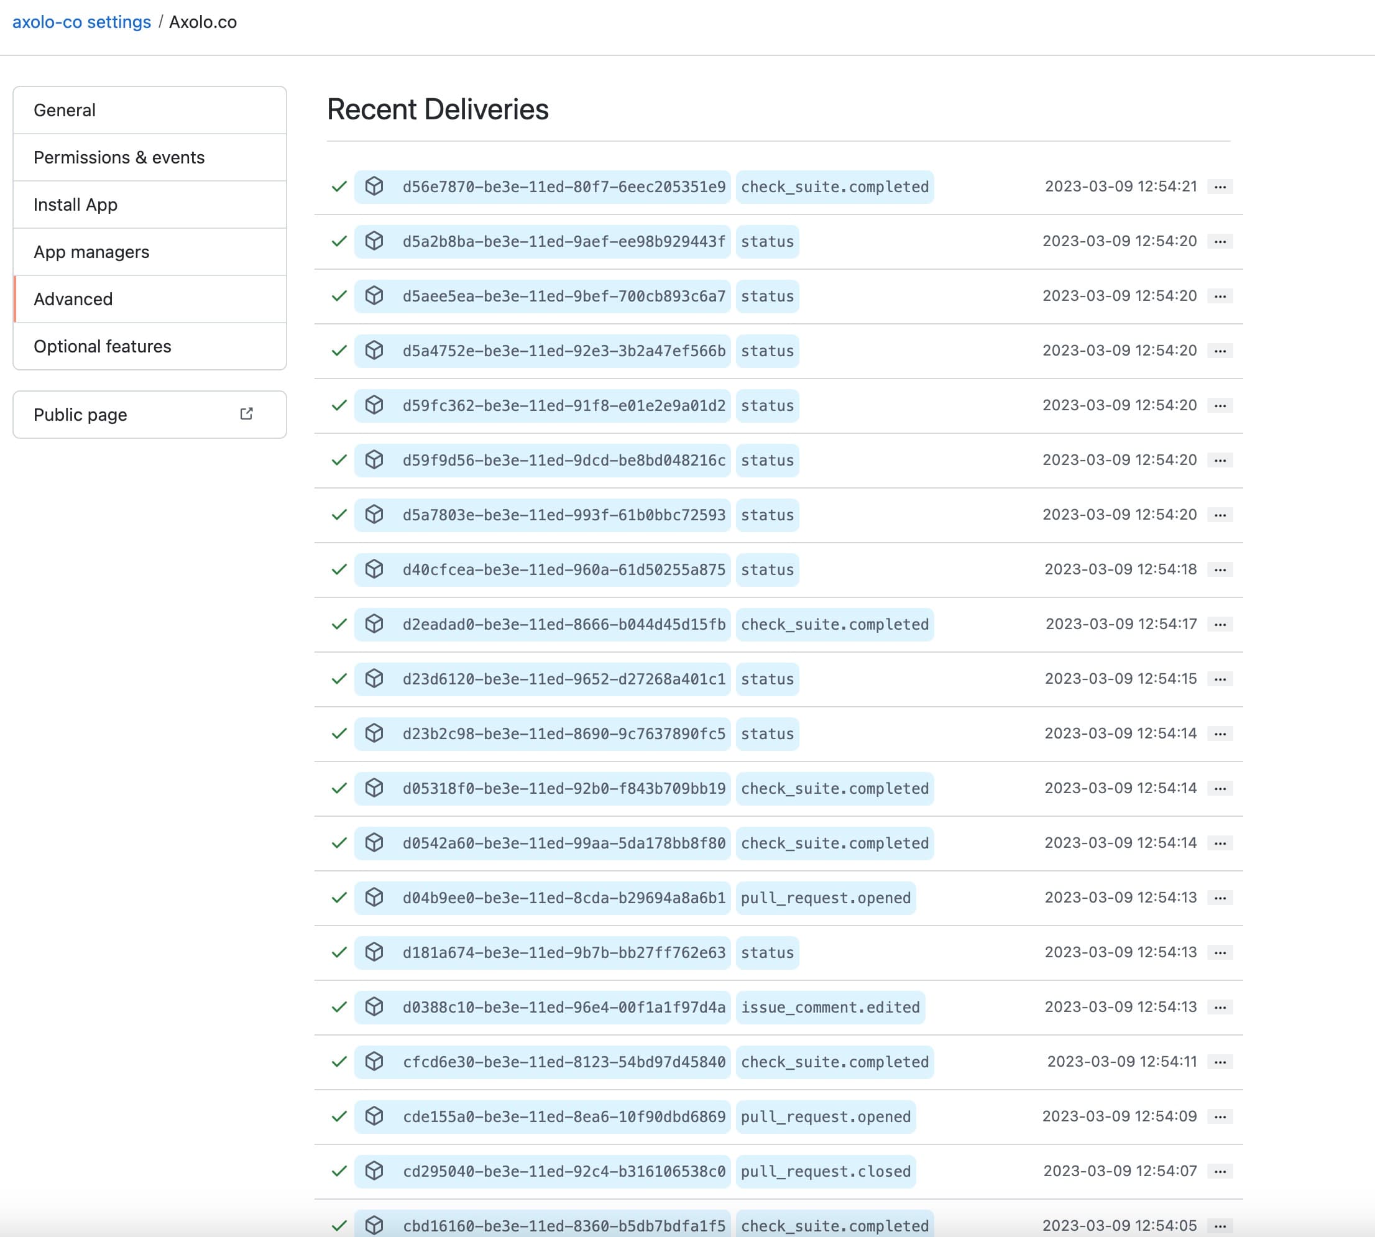Click external link icon on Public page
The image size is (1375, 1237).
247,414
